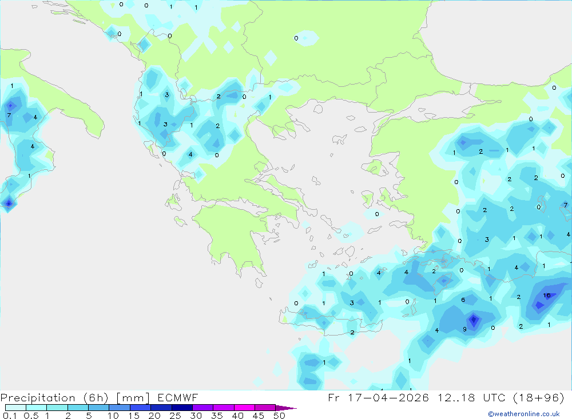Click the legend label '0.5'

click(31, 416)
